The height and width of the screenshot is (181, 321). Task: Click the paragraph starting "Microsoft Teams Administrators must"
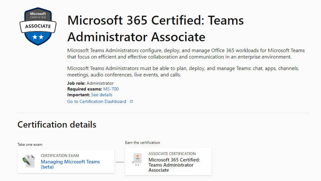coord(183,72)
